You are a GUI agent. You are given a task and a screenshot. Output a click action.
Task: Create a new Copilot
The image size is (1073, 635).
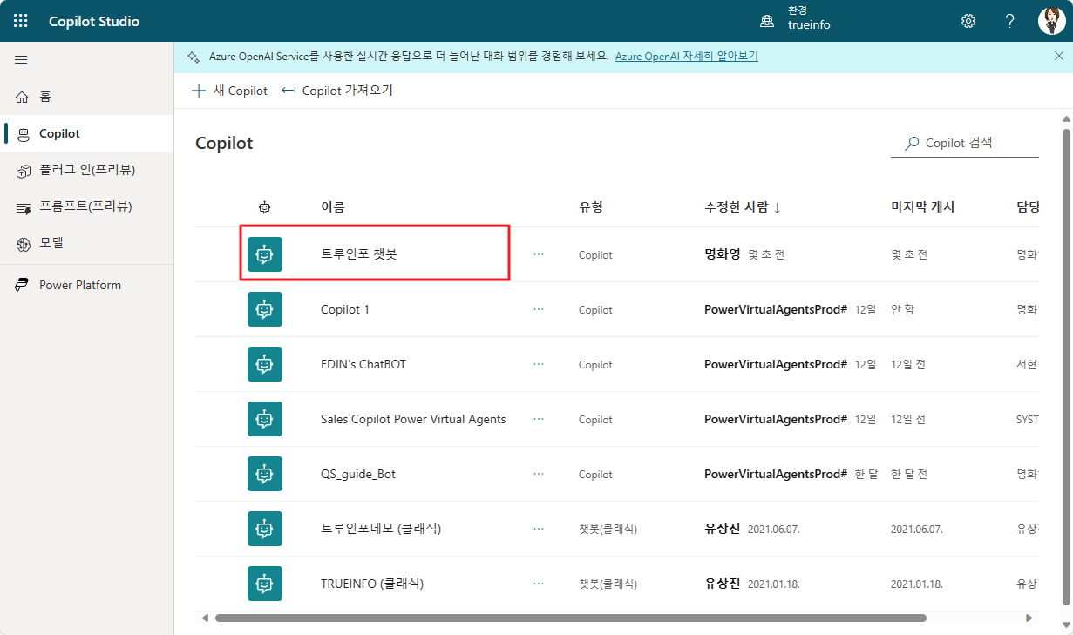(x=229, y=91)
